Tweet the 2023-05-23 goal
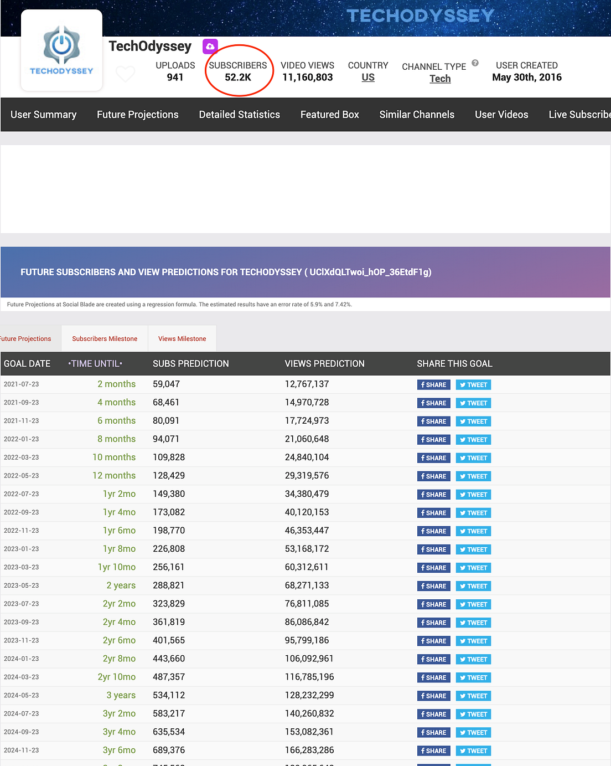Screen dimensions: 611x766 (473, 586)
